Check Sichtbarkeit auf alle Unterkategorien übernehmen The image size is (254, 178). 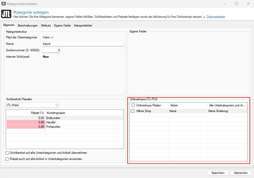[7, 153]
